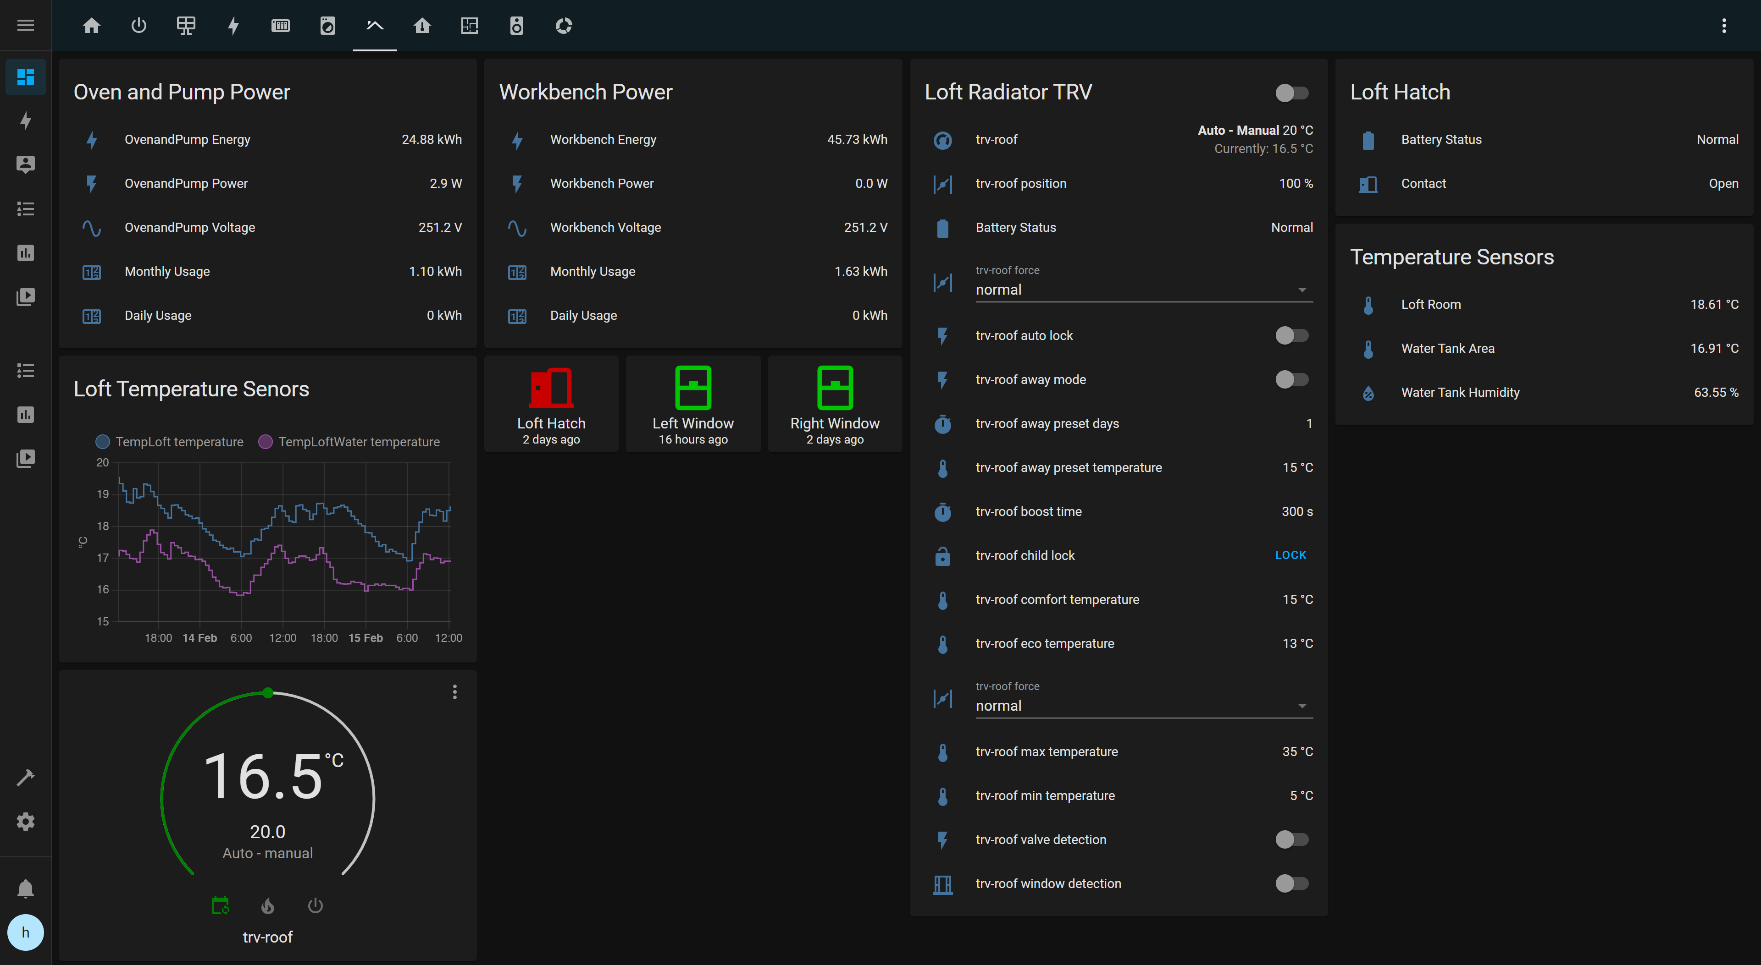Open thermostat card three-dot menu

click(454, 692)
